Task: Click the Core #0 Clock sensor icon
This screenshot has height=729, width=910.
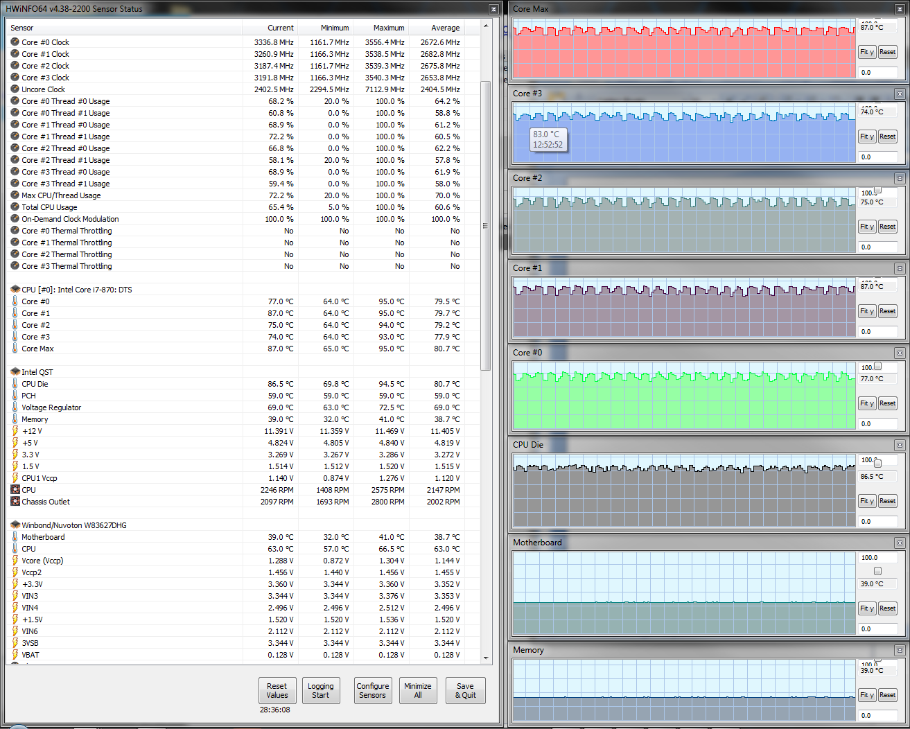Action: pyautogui.click(x=15, y=42)
